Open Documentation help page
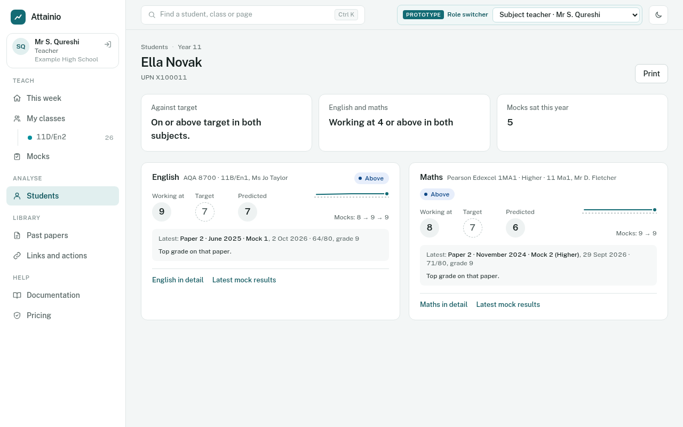Image resolution: width=683 pixels, height=427 pixels. [x=62, y=295]
